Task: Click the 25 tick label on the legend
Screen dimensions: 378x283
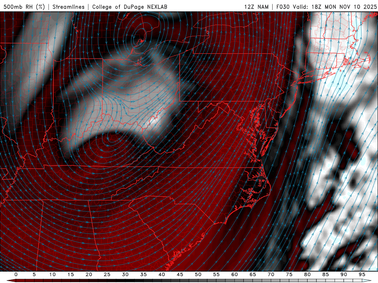Action: click(x=107, y=275)
